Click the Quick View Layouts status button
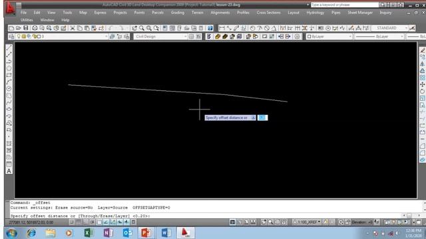Image resolution: width=426 pixels, height=239 pixels. click(x=246, y=222)
